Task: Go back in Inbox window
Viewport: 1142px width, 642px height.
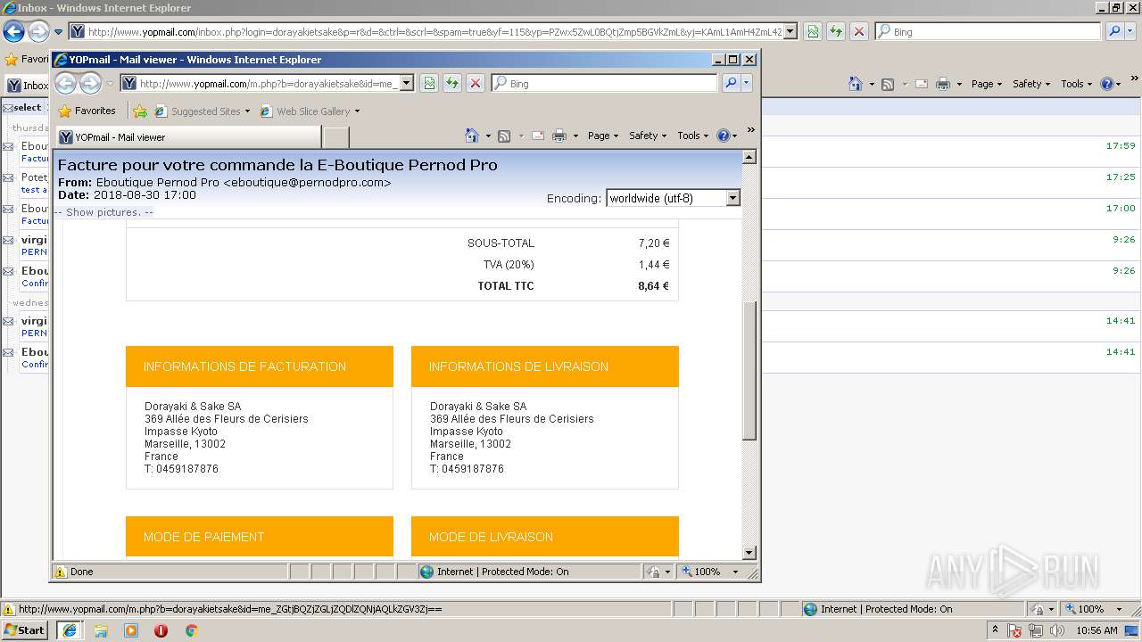Action: point(13,32)
